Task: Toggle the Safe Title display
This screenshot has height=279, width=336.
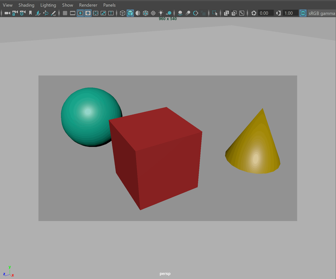Action: point(111,13)
